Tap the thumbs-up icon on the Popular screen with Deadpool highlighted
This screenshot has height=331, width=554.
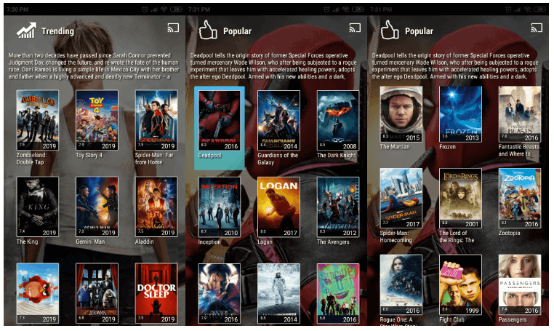click(x=208, y=30)
